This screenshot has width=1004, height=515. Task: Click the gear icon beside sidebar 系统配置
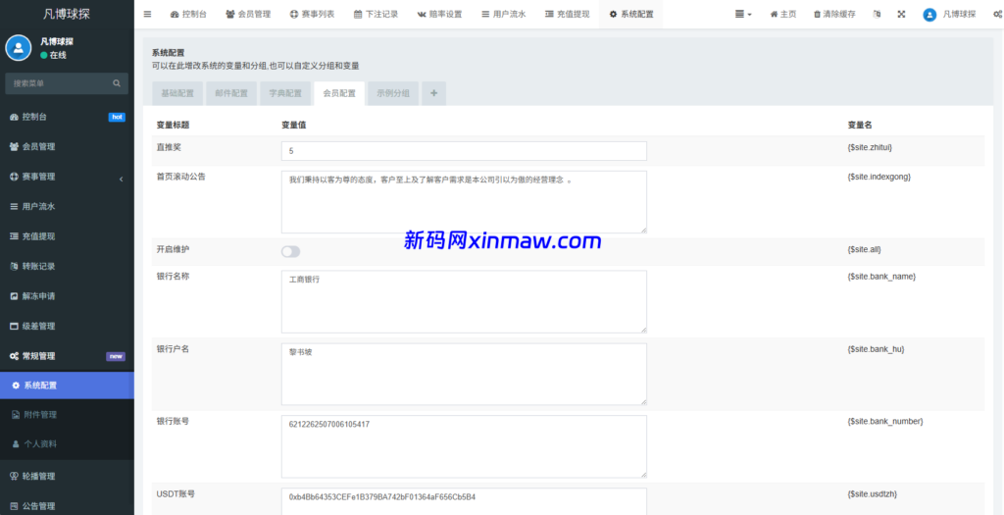pyautogui.click(x=16, y=385)
